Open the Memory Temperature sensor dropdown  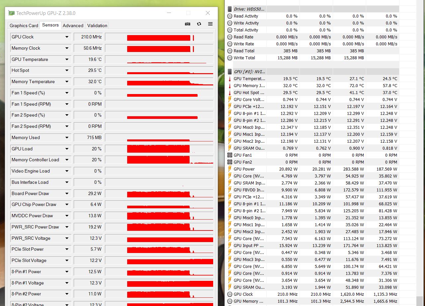coord(67,82)
